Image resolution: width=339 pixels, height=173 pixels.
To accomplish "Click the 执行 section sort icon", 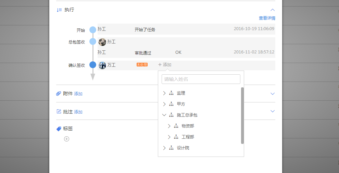I will coord(59,10).
